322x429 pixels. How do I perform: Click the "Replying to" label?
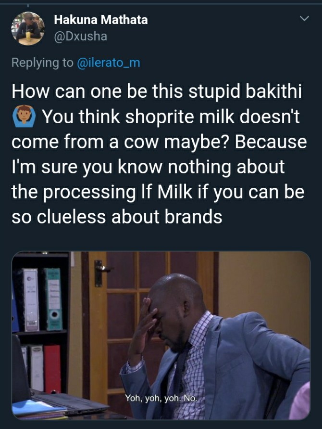(42, 63)
